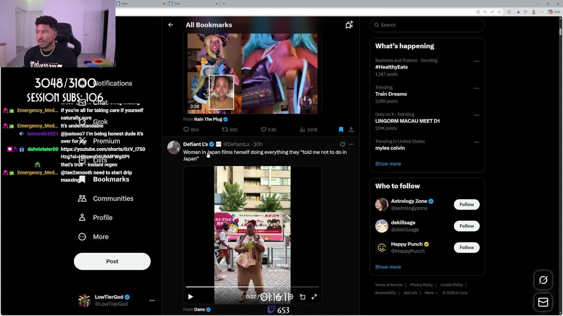Open more options for myles colvin
The image size is (563, 316).
476,142
